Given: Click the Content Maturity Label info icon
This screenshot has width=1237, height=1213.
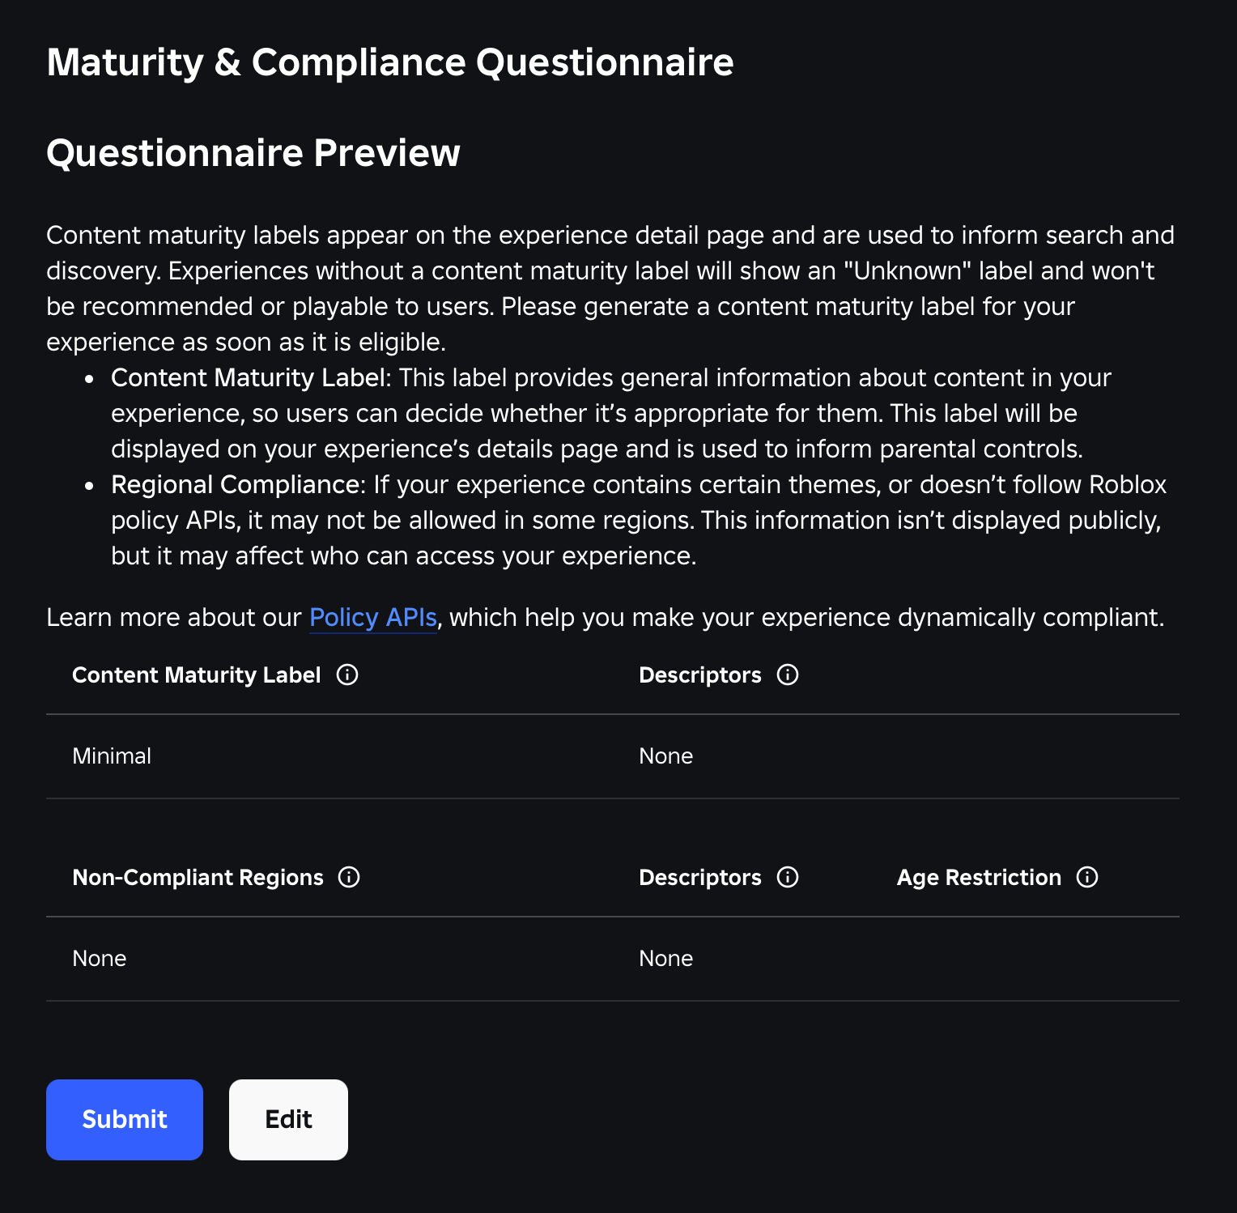Looking at the screenshot, I should (x=347, y=675).
